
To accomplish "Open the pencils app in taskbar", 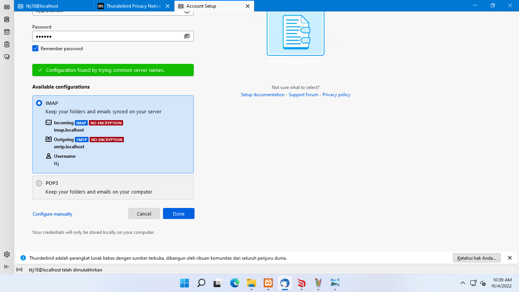I will tap(318, 283).
